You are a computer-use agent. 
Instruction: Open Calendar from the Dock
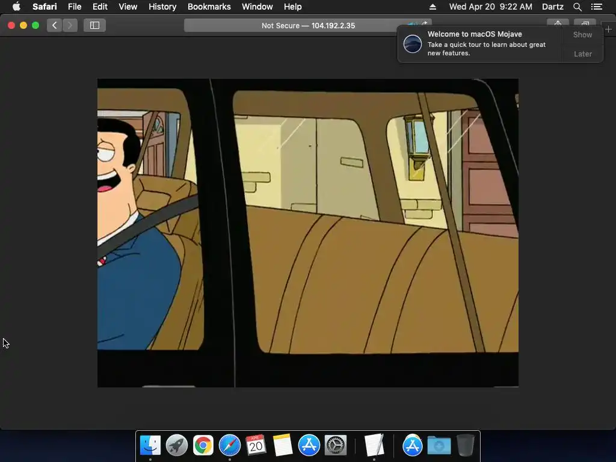256,446
